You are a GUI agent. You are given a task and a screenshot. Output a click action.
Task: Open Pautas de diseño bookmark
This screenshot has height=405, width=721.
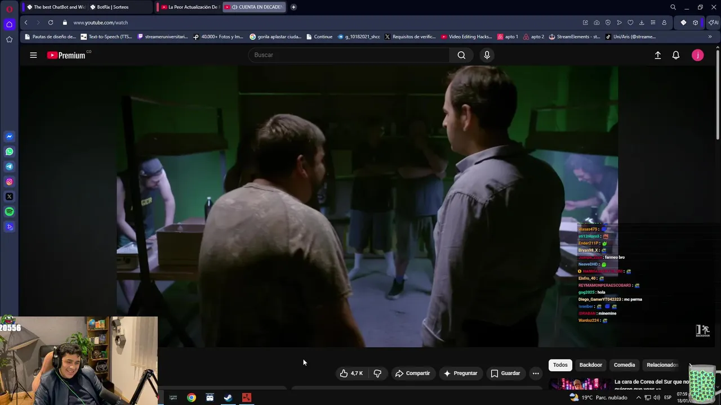point(50,37)
